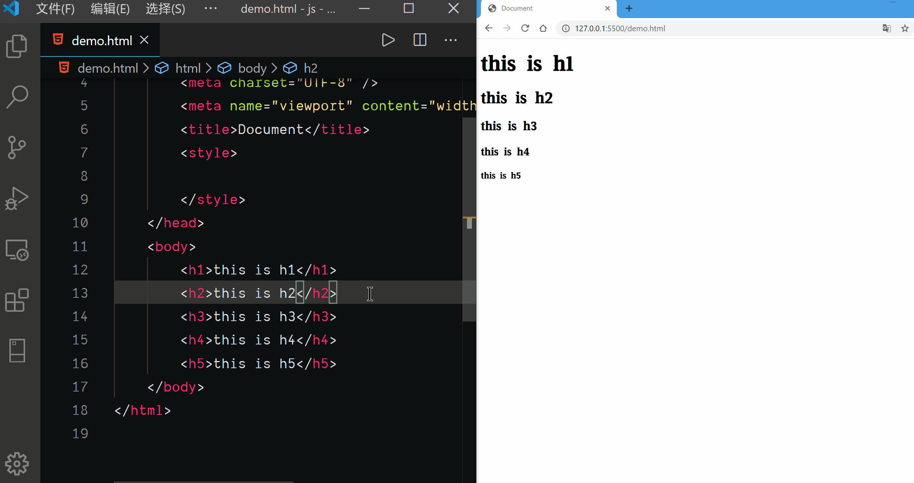This screenshot has height=483, width=914.
Task: Expand the hidden menu bar items ellipsis
Action: coord(210,8)
